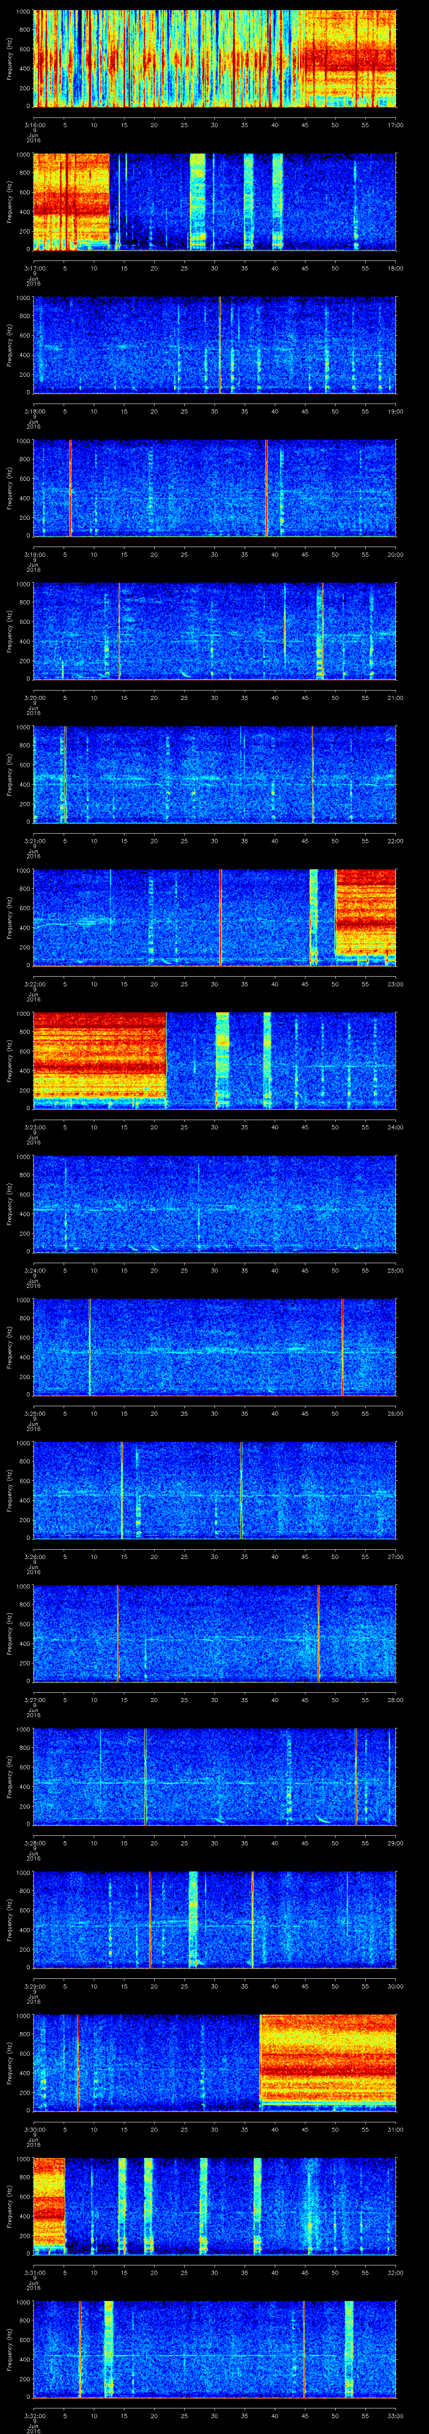Viewport: 429px width, 2434px height.
Task: Click the 3:25:00 start time label
Action: 34,1413
